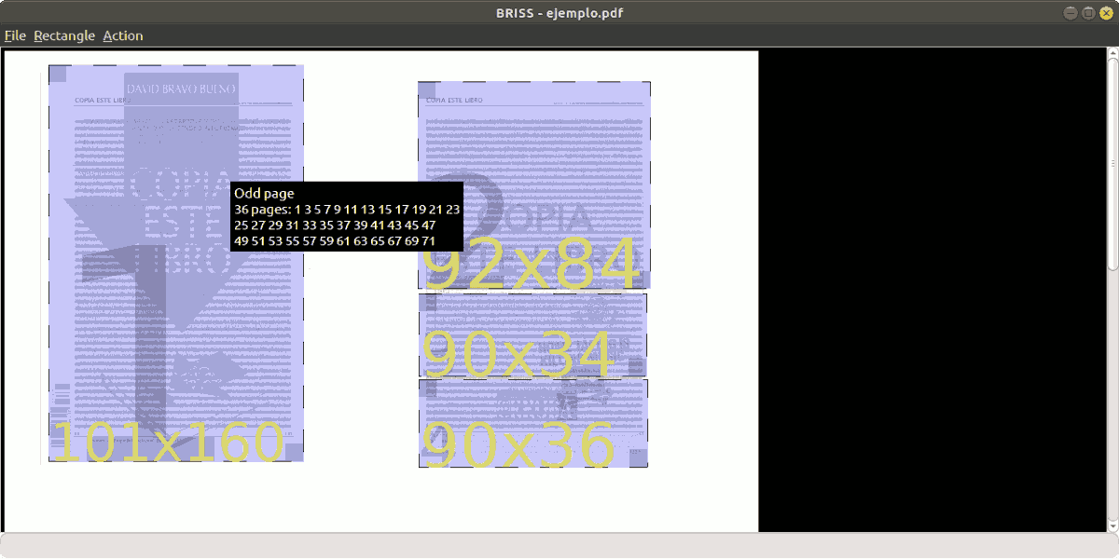Select the 90x36 crop rectangle size label

(x=518, y=444)
